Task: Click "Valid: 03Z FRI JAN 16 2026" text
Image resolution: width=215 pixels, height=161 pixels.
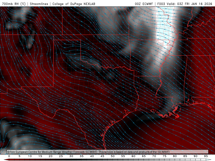Action: pos(189,4)
